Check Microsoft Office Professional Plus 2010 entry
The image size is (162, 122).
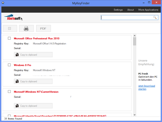[x=9, y=38]
